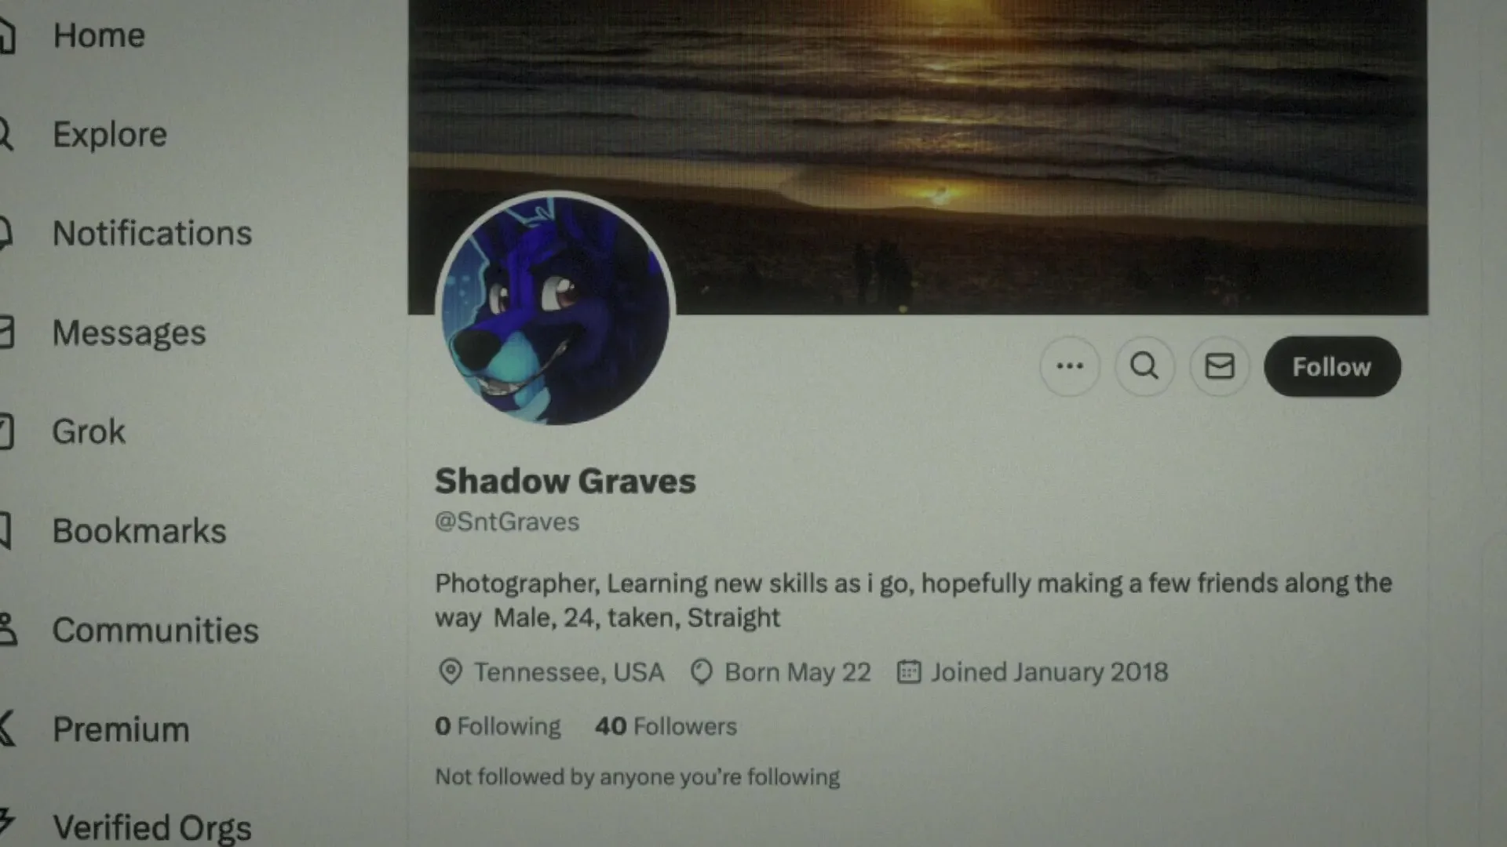Click the @SntGraves handle text

click(x=507, y=522)
